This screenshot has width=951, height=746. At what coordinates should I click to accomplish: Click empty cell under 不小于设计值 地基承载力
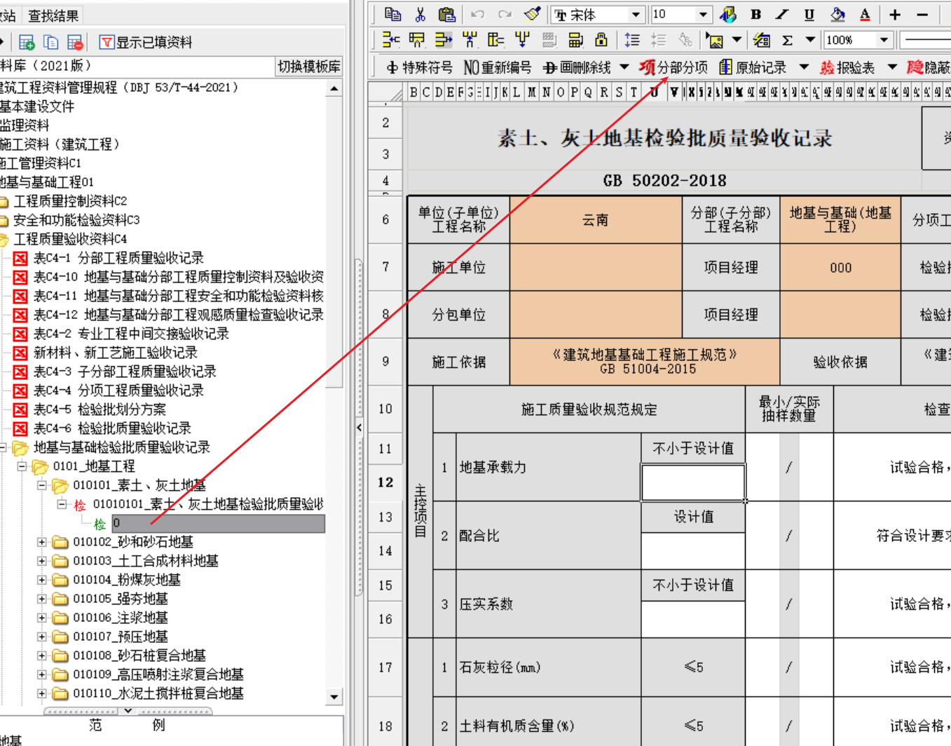click(x=693, y=482)
